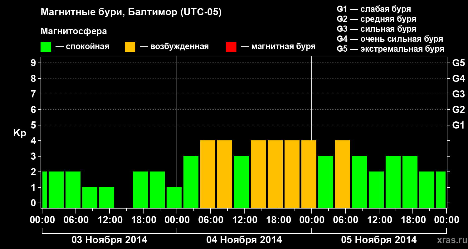Image resolution: width=468 pixels, height=249 pixels.
Task: Click the 'G3 — сильная буря' legend line
Action: (x=377, y=29)
